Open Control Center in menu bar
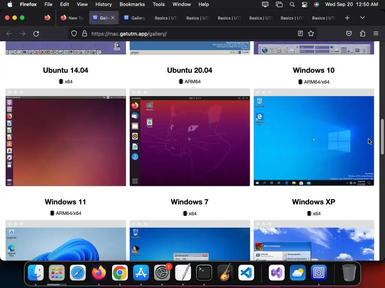Screen dimensions: 385x288 pos(305,4)
